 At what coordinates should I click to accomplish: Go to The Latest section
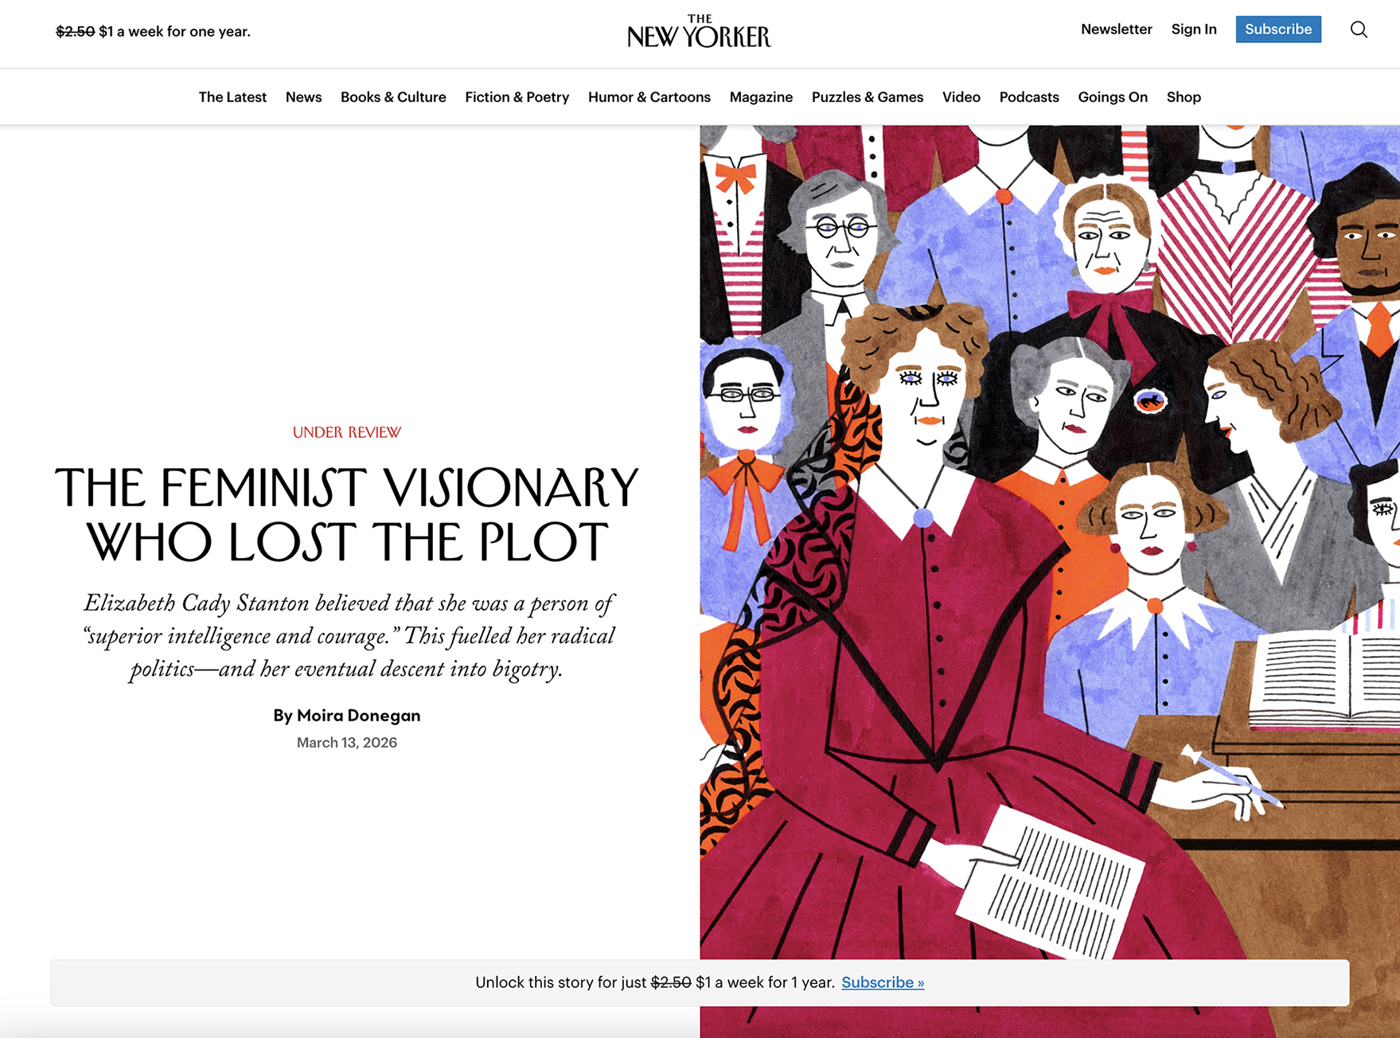coord(232,97)
